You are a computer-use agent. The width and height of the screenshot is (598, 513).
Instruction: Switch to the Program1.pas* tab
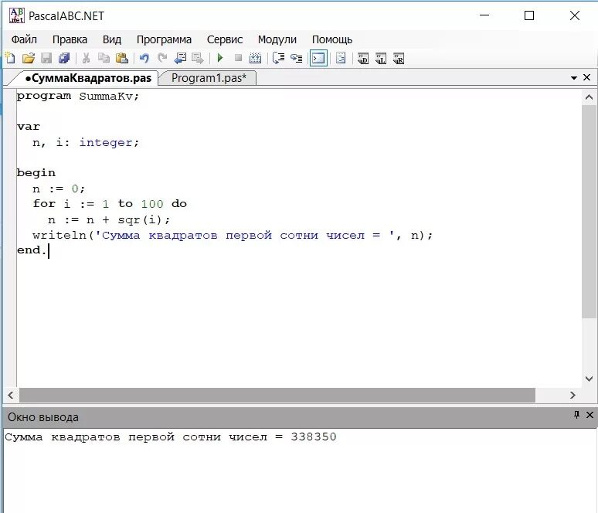pos(209,78)
